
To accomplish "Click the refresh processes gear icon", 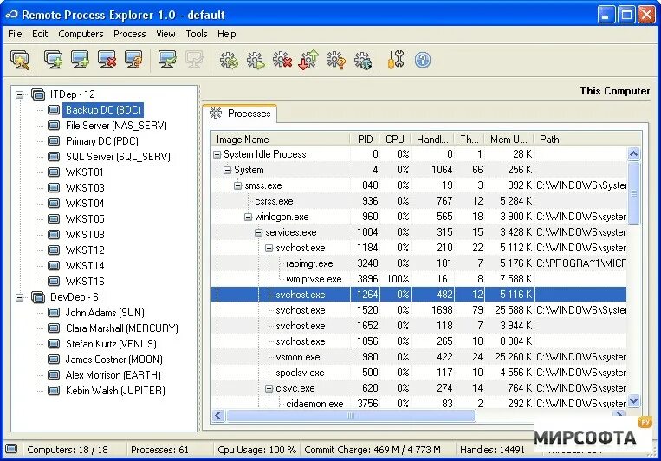I will pos(229,61).
